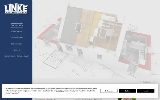Click the Linke Bauunternehmung logo
This screenshot has width=160, height=100.
pos(16,9)
